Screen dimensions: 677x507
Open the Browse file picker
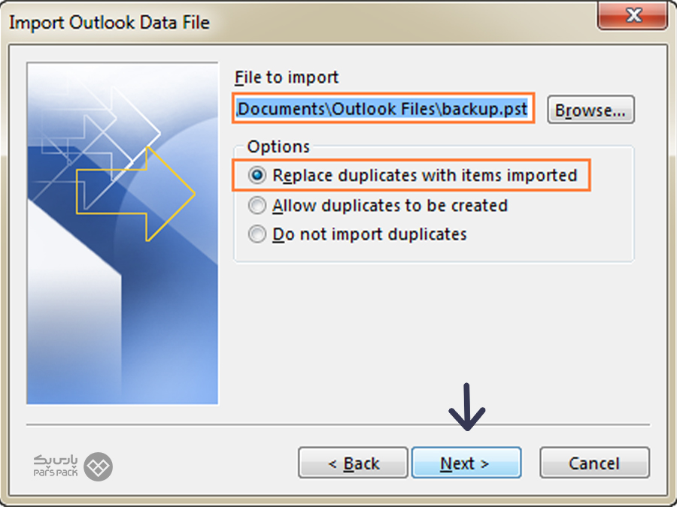tap(590, 110)
